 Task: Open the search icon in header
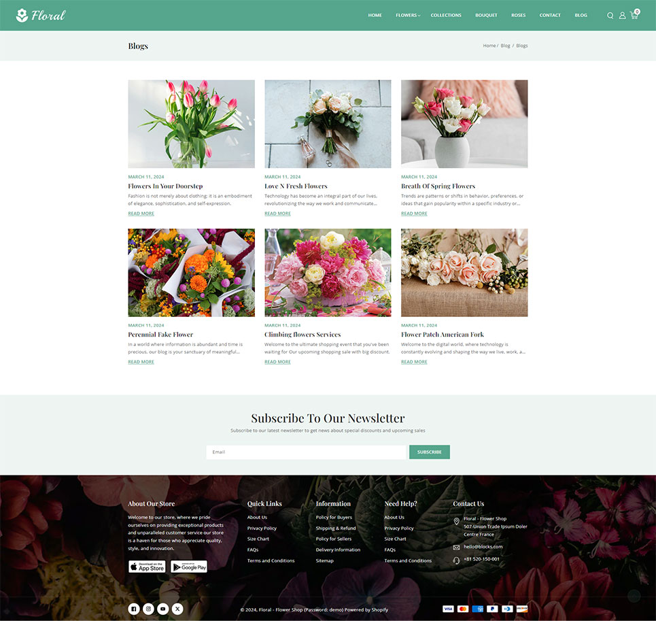(610, 16)
